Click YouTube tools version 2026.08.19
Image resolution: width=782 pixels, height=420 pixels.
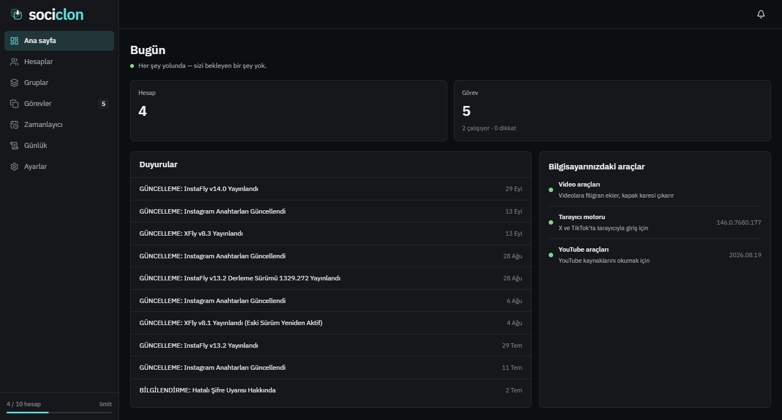click(745, 255)
